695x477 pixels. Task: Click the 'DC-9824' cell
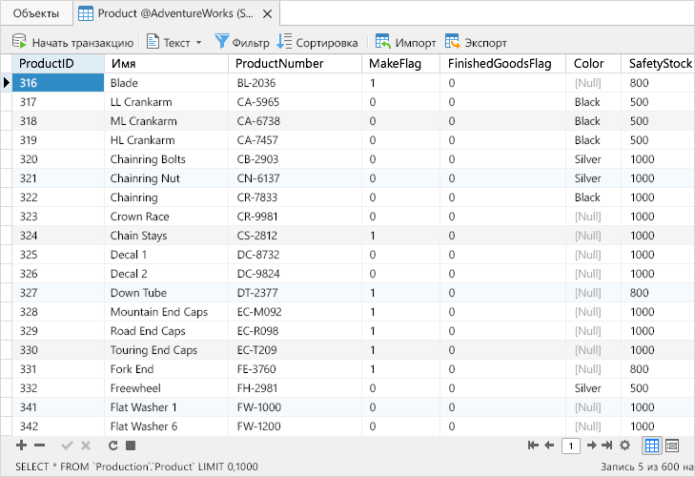pyautogui.click(x=296, y=274)
